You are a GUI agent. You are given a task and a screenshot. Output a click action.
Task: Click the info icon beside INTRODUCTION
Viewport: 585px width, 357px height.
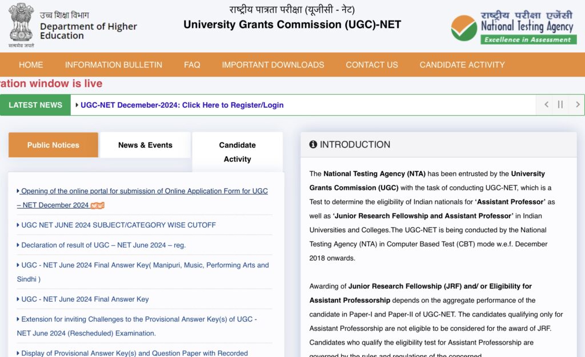313,144
